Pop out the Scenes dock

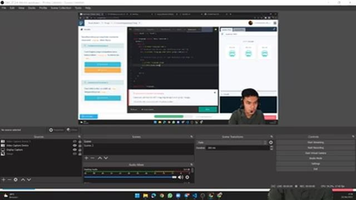(191, 137)
